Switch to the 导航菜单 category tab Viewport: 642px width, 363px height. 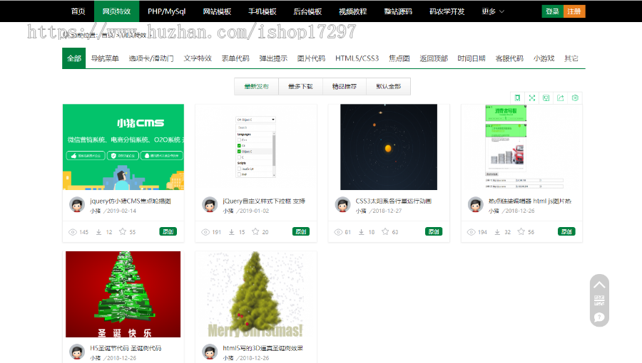click(x=105, y=58)
